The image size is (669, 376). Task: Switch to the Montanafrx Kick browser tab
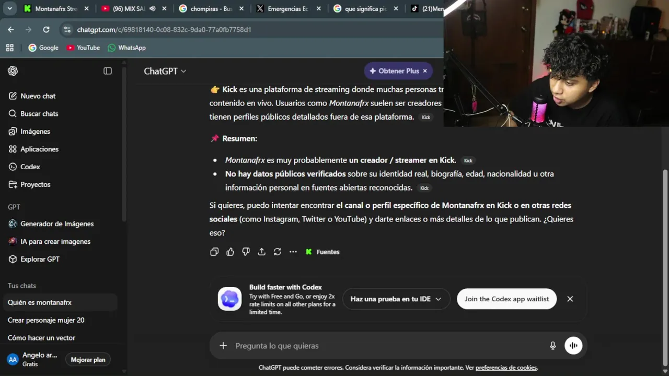[51, 9]
